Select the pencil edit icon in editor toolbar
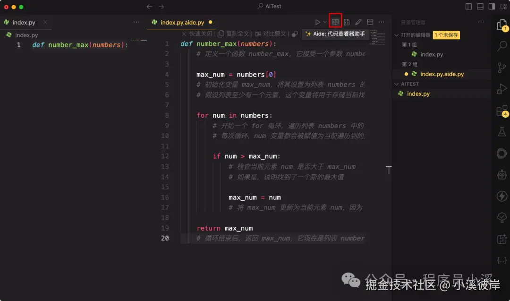This screenshot has width=510, height=301. [x=358, y=21]
